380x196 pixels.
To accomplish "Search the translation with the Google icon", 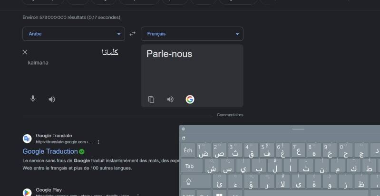I will [190, 99].
